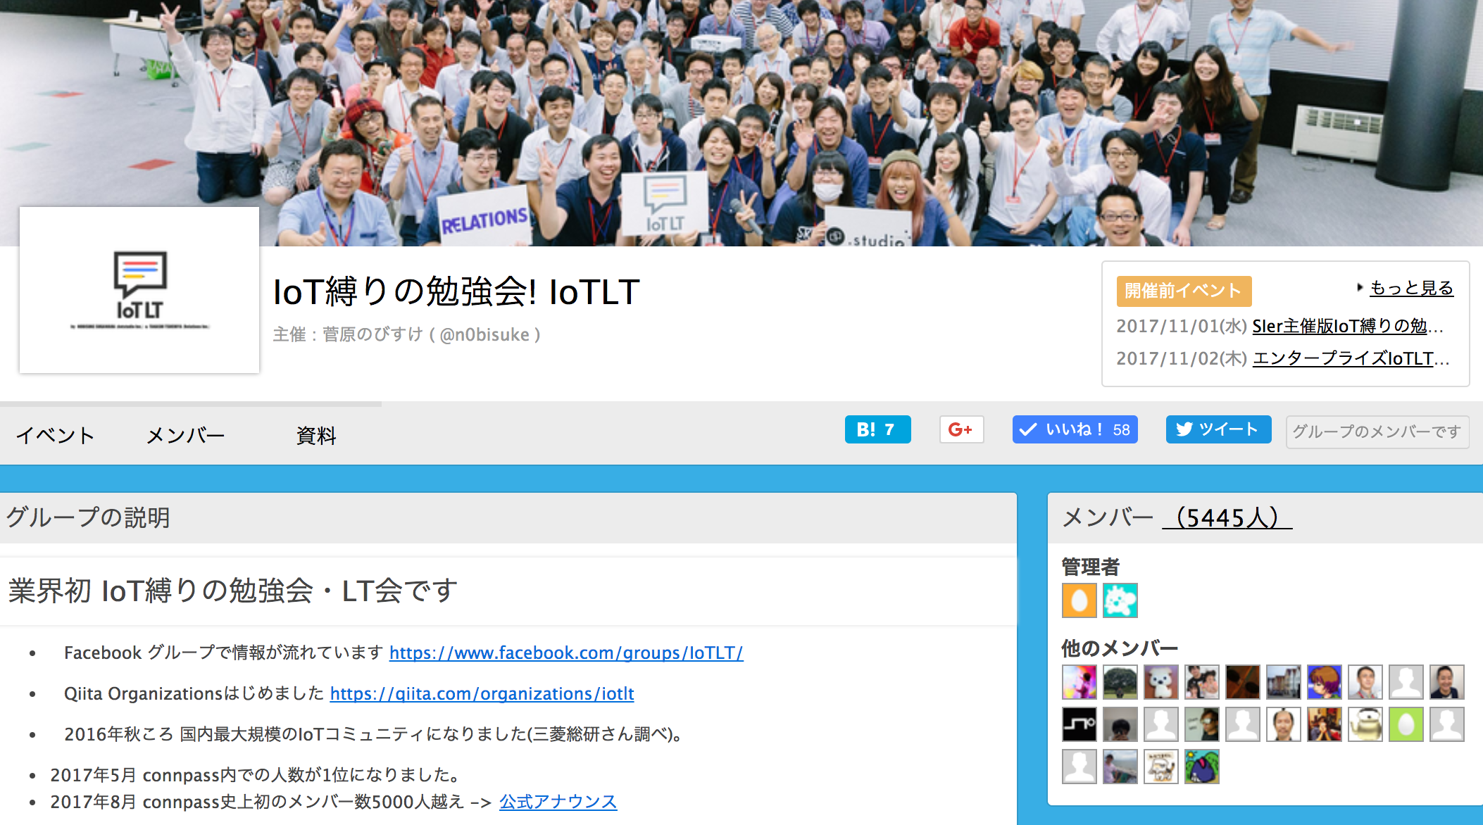
Task: Follow the 公式アナウンス link
Action: click(558, 802)
